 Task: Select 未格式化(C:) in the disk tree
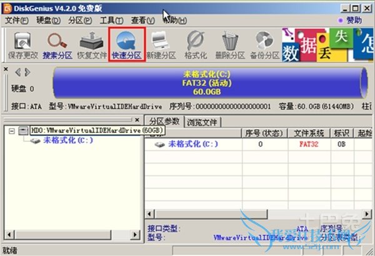pos(68,140)
